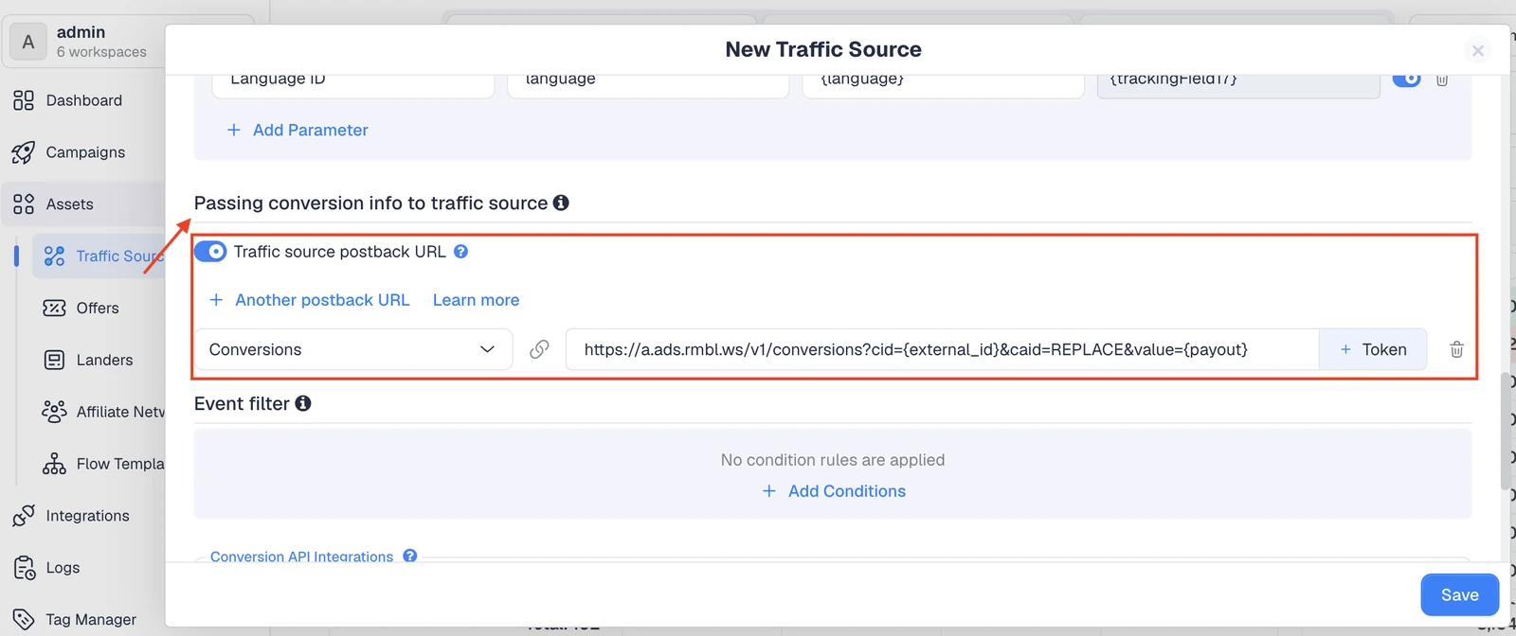
Task: Open Tag Manager in sidebar
Action: click(91, 620)
